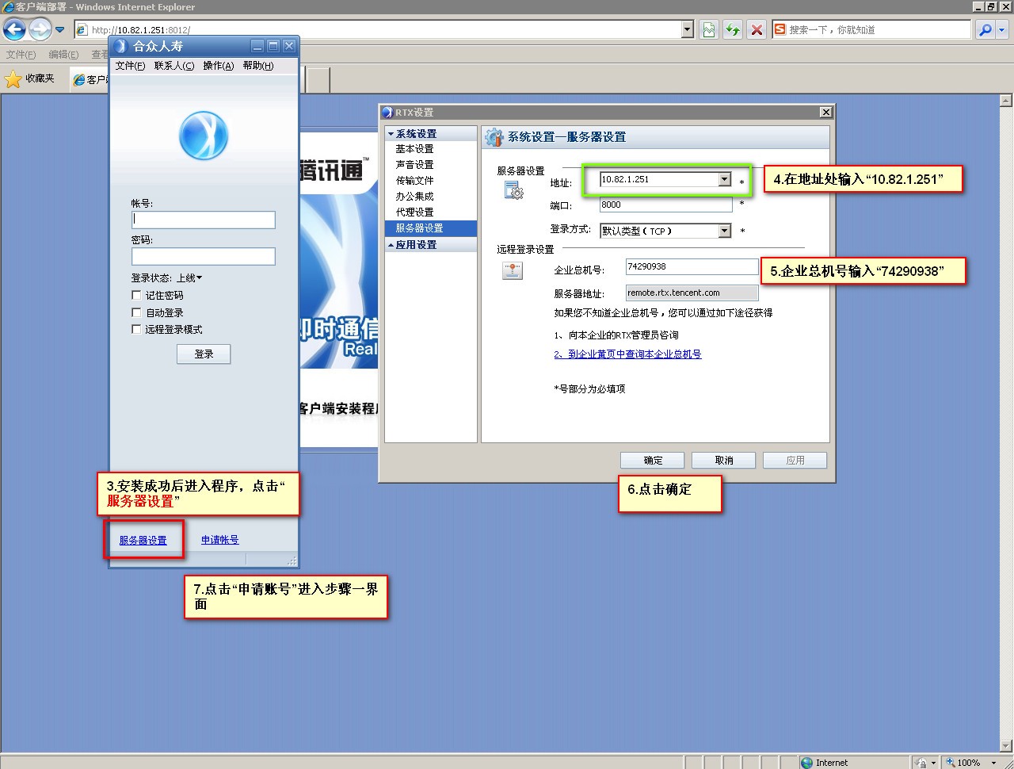Click the favorites star icon

click(x=13, y=78)
